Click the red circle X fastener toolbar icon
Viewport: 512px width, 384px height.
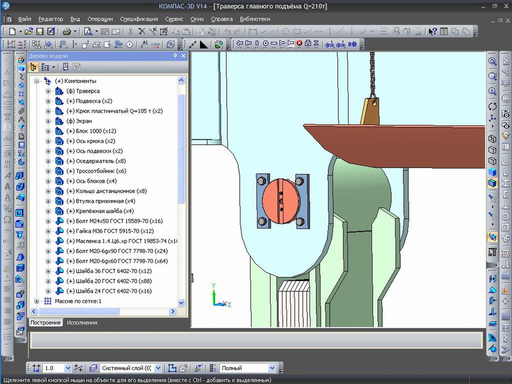299,43
